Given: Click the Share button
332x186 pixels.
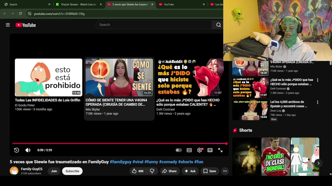Looking at the screenshot, I should (169, 171).
